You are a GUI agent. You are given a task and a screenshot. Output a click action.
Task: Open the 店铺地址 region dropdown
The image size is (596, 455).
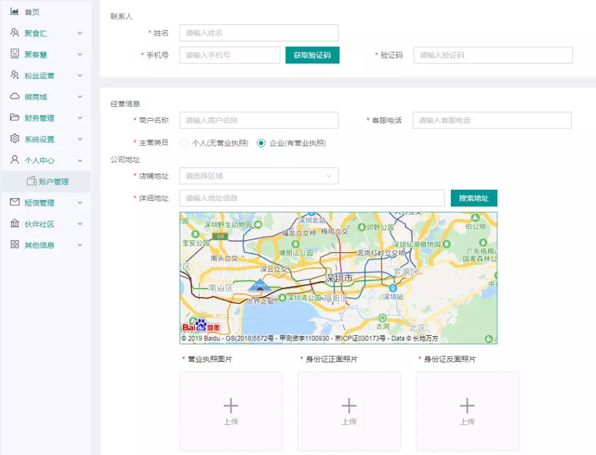pyautogui.click(x=258, y=176)
